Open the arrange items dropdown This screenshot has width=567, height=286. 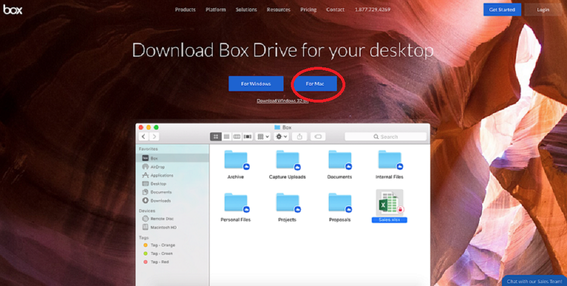coord(263,136)
